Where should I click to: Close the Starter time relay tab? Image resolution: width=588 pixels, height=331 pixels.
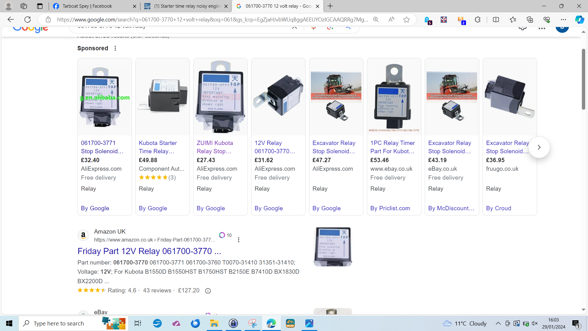(226, 6)
